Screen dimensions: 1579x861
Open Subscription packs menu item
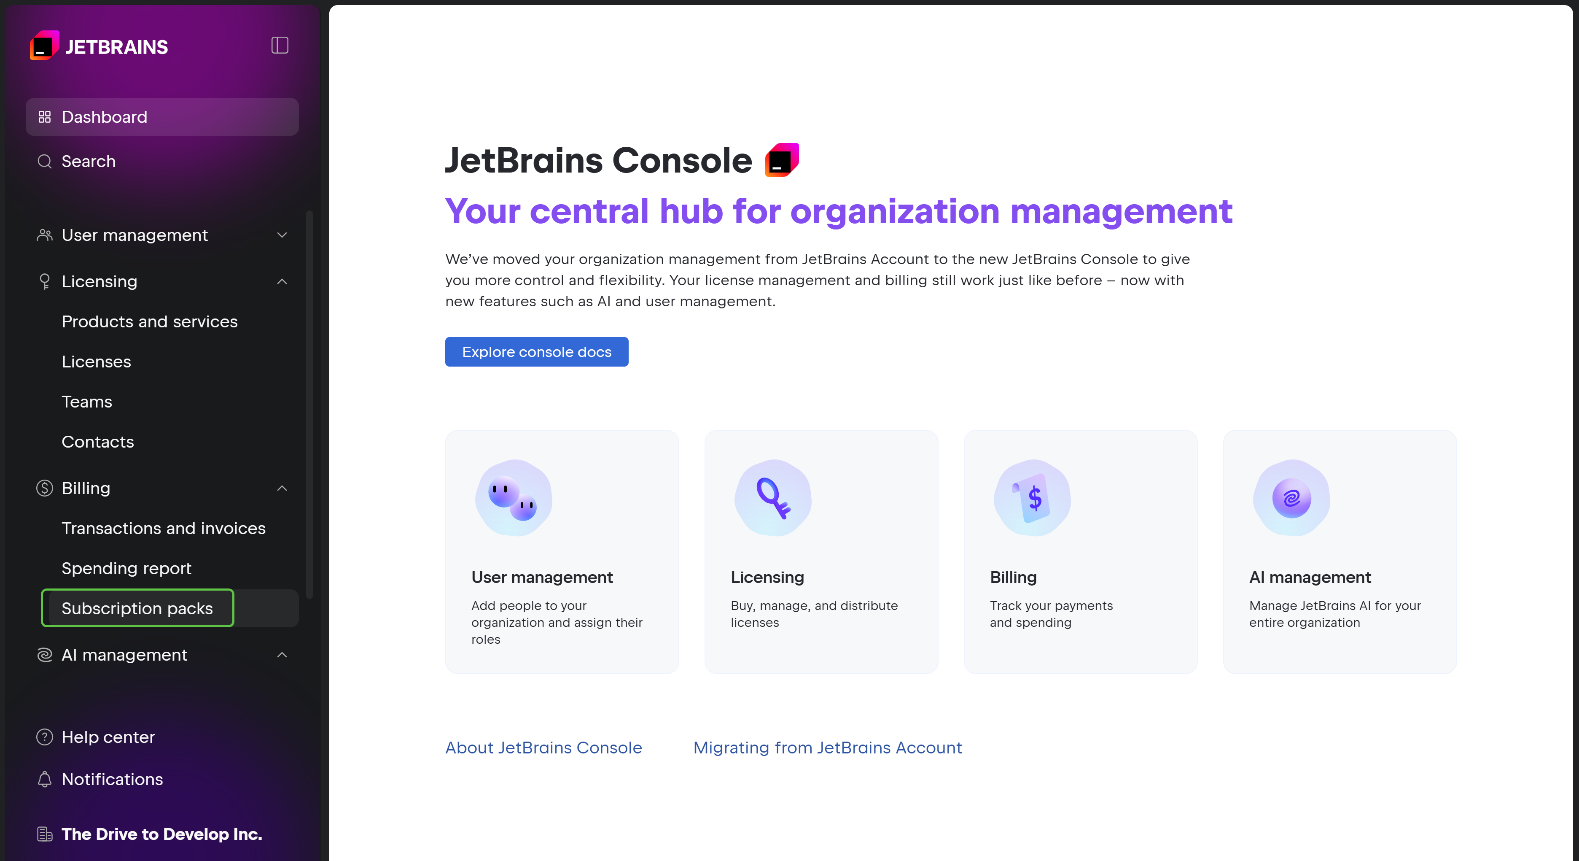point(137,608)
